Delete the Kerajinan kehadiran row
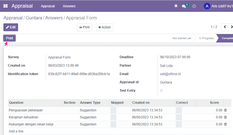The height and width of the screenshot is (135, 233). 225,117
